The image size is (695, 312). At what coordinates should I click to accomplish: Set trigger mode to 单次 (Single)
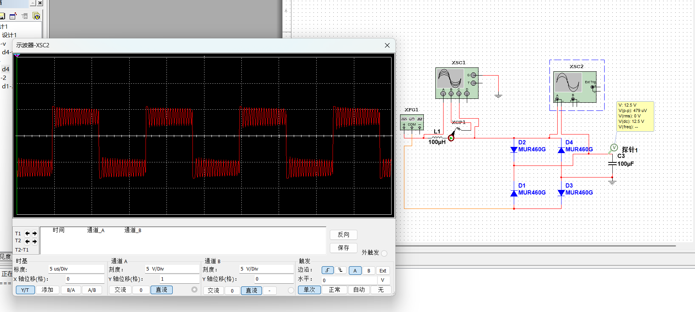pos(309,290)
